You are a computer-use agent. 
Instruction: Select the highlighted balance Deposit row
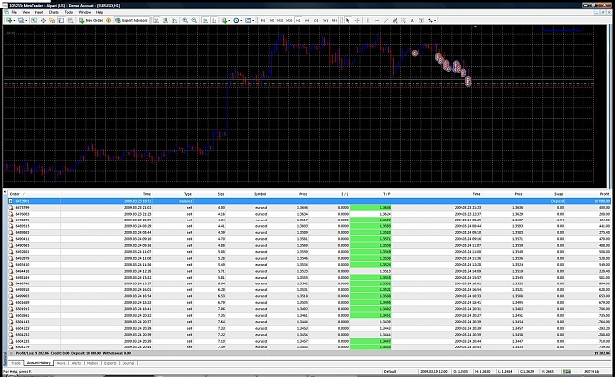coord(309,201)
